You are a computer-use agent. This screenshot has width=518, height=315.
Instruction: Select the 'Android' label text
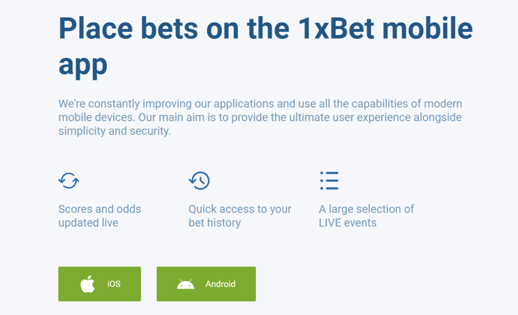[x=220, y=284]
